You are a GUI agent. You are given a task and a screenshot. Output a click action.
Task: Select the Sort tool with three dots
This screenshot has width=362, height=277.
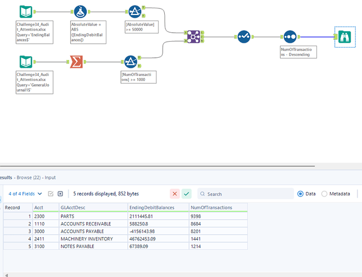tap(289, 37)
